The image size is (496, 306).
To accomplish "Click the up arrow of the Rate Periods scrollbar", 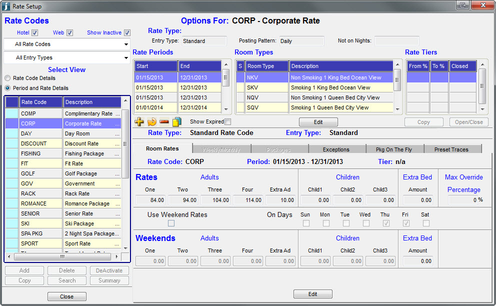I will pos(226,64).
